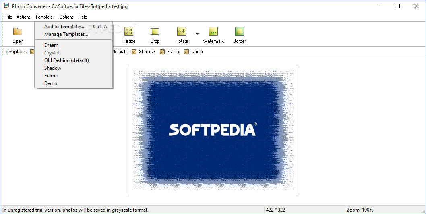
Task: Apply the Shadow template from the menu
Action: coord(74,68)
